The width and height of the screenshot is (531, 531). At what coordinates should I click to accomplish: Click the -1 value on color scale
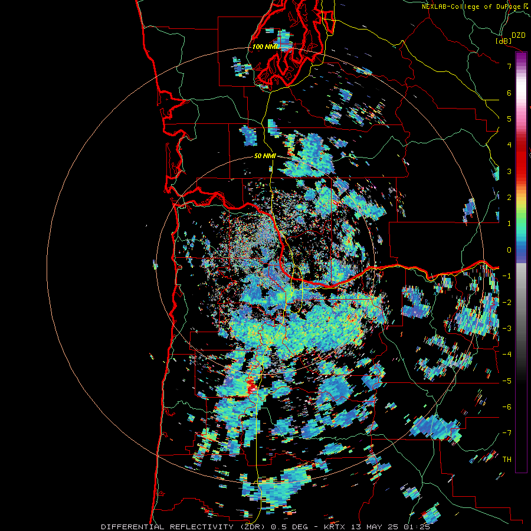click(507, 276)
